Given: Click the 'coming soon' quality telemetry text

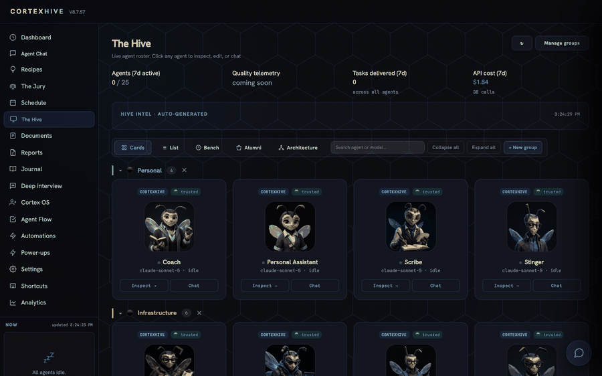Looking at the screenshot, I should click(x=252, y=83).
